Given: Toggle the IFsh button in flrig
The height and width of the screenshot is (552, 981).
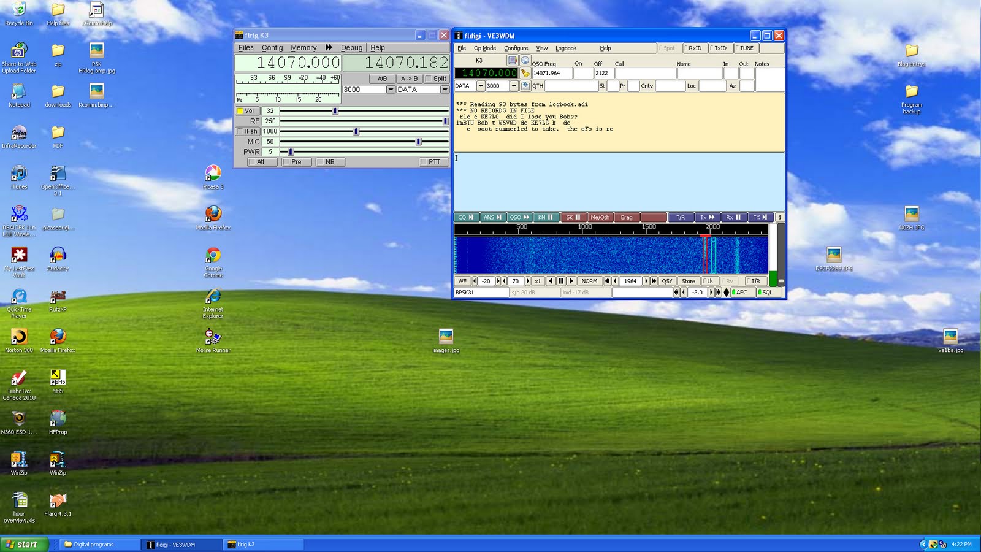Looking at the screenshot, I should [x=248, y=131].
